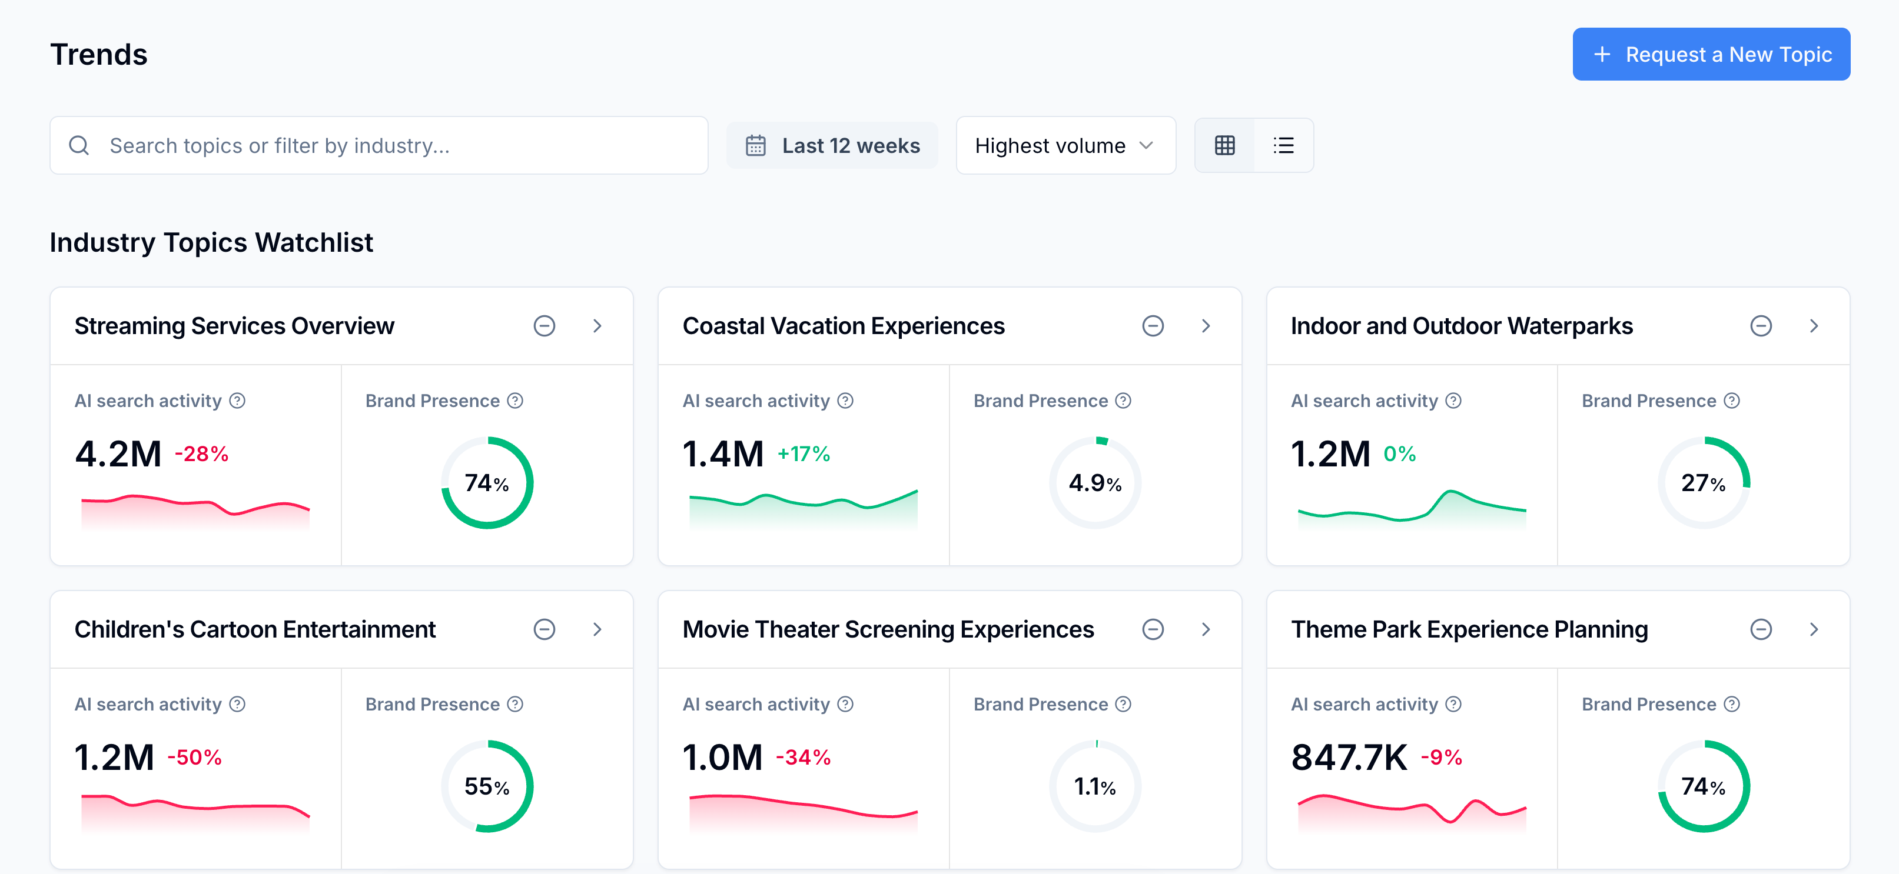Click the 1.1% Brand Presence ring
Viewport: 1899px width, 874px height.
pyautogui.click(x=1095, y=786)
